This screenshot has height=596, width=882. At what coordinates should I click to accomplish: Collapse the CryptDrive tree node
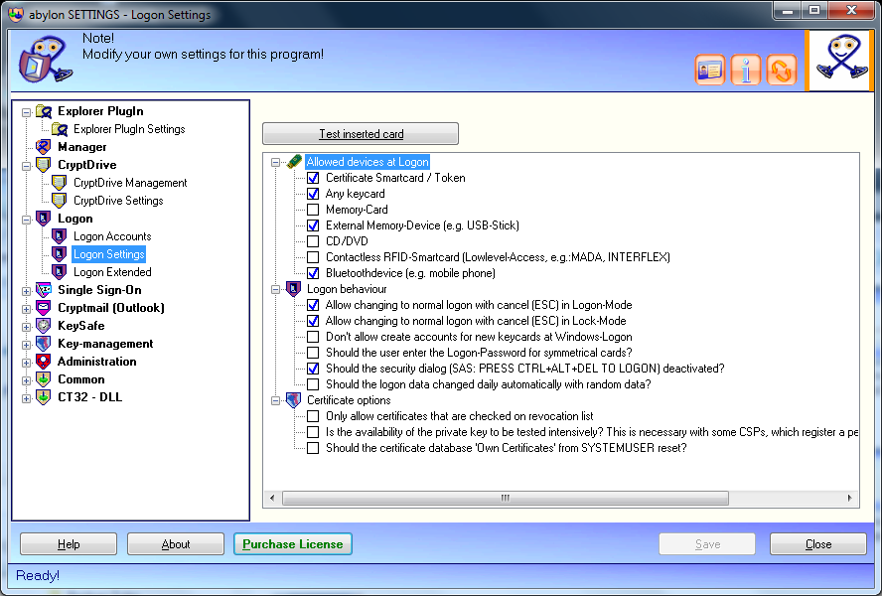[26, 166]
